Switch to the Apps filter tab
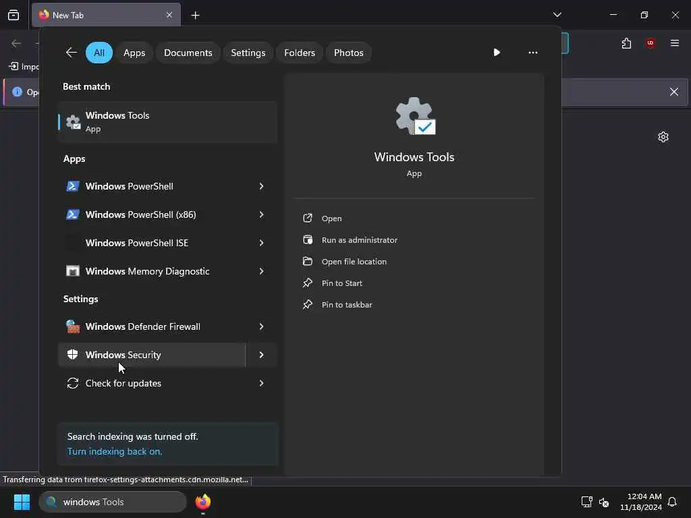Screen dimensions: 691x518 134,53
